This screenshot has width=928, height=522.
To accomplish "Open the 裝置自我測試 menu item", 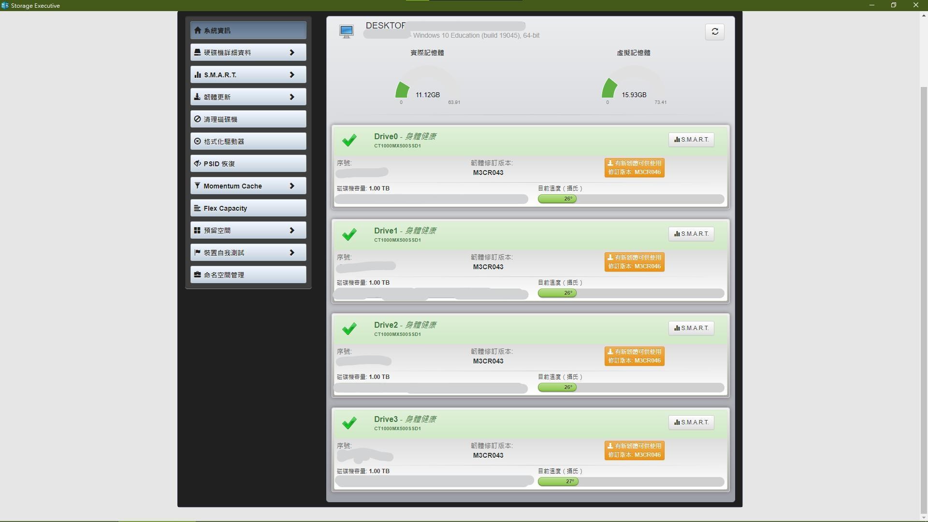I will click(x=248, y=253).
